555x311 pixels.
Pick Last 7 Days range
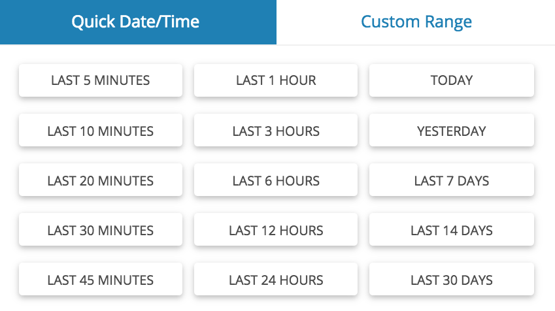[x=452, y=180]
